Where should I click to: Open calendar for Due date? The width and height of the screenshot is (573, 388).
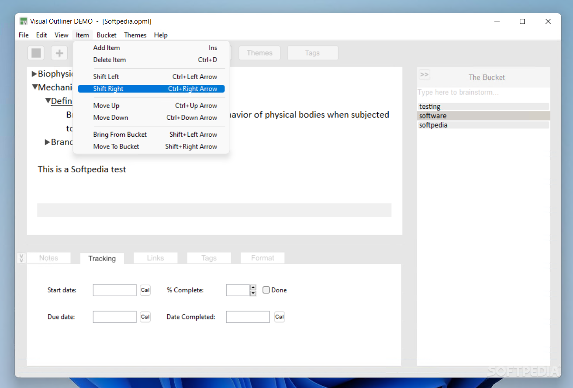point(145,317)
